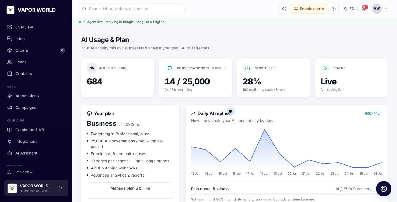Click the magnifier icon in the search bar
Image resolution: width=397 pixels, height=202 pixels.
click(84, 9)
